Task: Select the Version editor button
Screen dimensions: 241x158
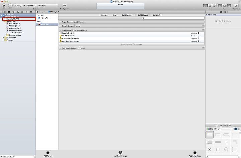Action: tap(214, 6)
